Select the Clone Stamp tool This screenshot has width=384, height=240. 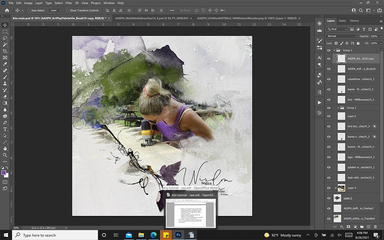5,83
